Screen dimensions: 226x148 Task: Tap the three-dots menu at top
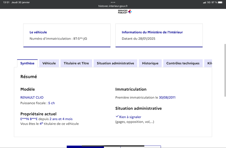tap(113, 2)
